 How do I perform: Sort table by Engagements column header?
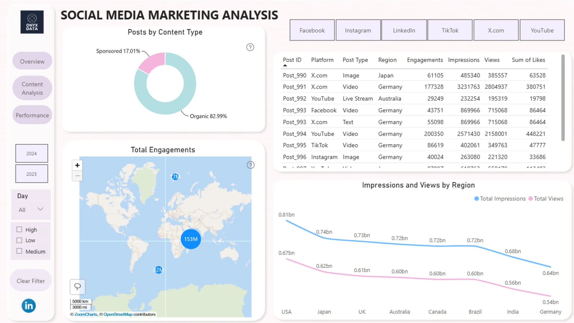pyautogui.click(x=425, y=60)
